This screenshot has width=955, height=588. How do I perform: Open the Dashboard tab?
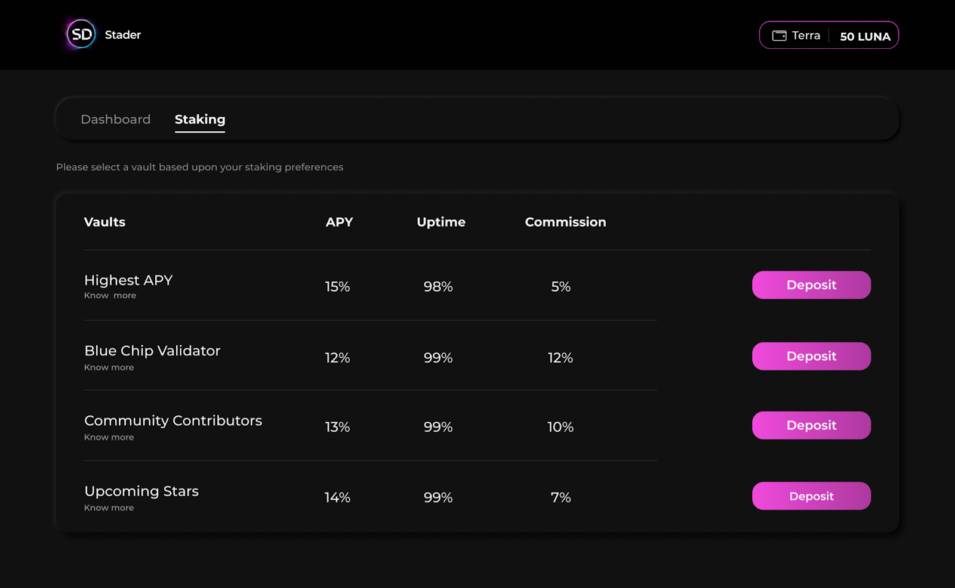point(115,119)
